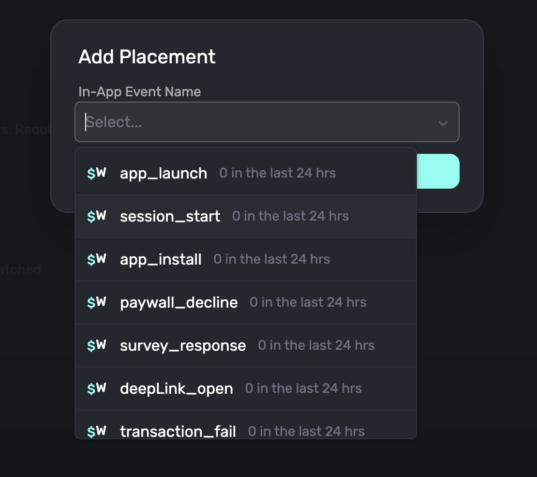
Task: Choose survey_response in the dropdown list
Action: click(x=246, y=345)
